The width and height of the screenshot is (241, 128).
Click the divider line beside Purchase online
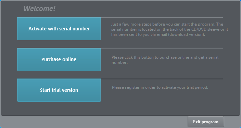[162, 48]
